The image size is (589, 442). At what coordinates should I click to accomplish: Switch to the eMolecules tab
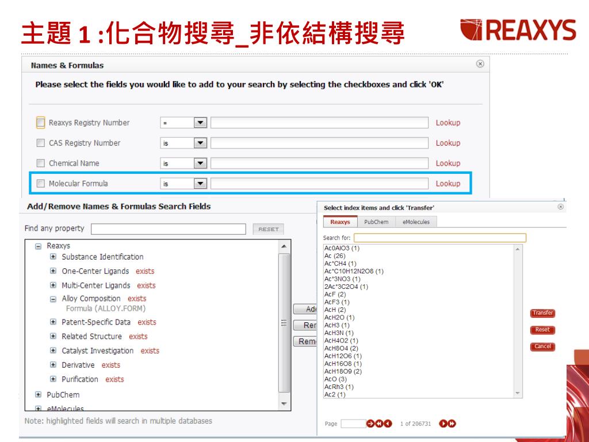416,222
